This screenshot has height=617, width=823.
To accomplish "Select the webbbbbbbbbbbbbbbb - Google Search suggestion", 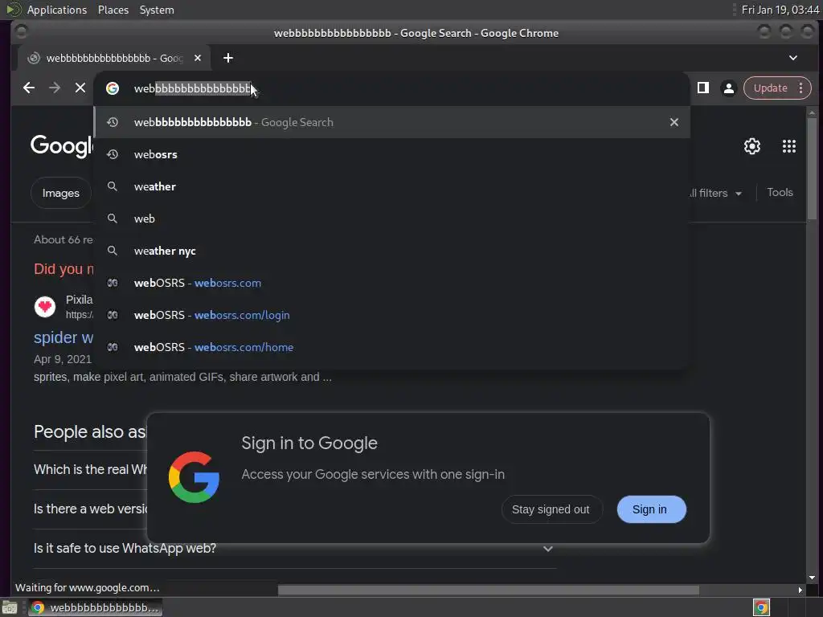I will pos(391,122).
